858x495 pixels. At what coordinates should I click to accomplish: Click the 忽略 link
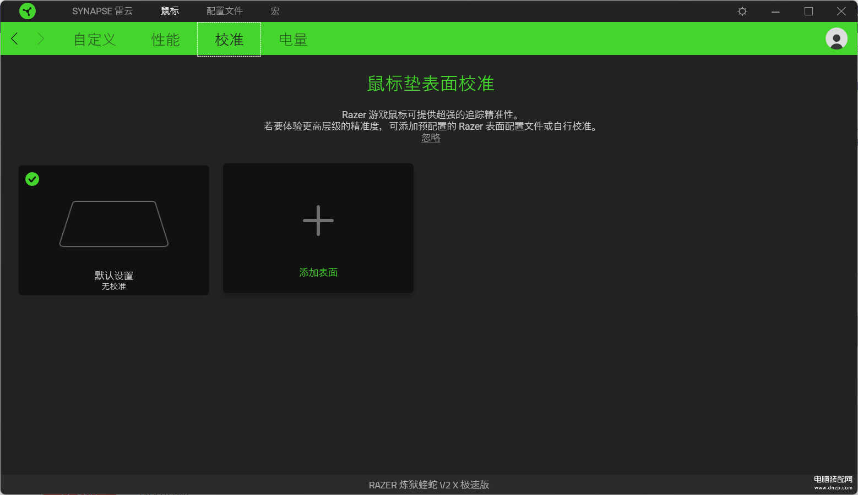click(431, 138)
